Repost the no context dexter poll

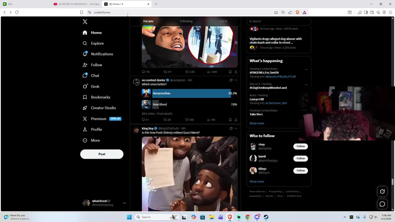[x=167, y=120]
